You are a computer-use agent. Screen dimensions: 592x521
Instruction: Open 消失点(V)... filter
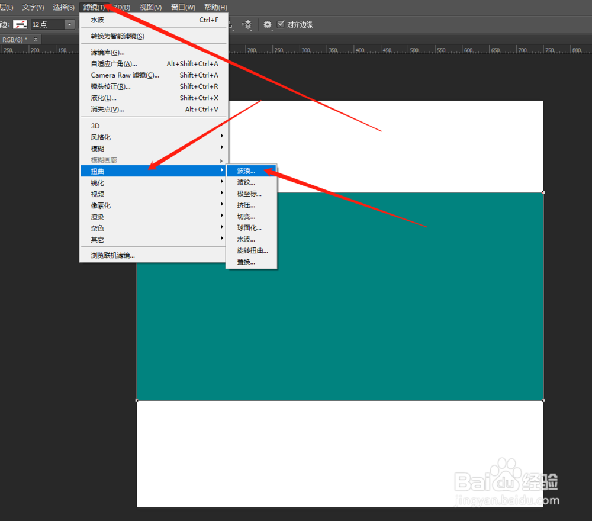154,109
